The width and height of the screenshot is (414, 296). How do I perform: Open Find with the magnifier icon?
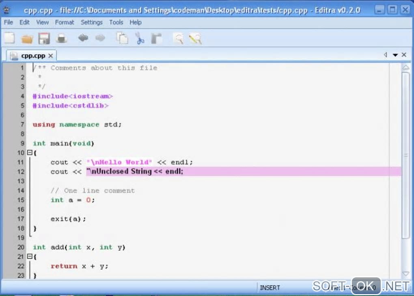coord(179,39)
